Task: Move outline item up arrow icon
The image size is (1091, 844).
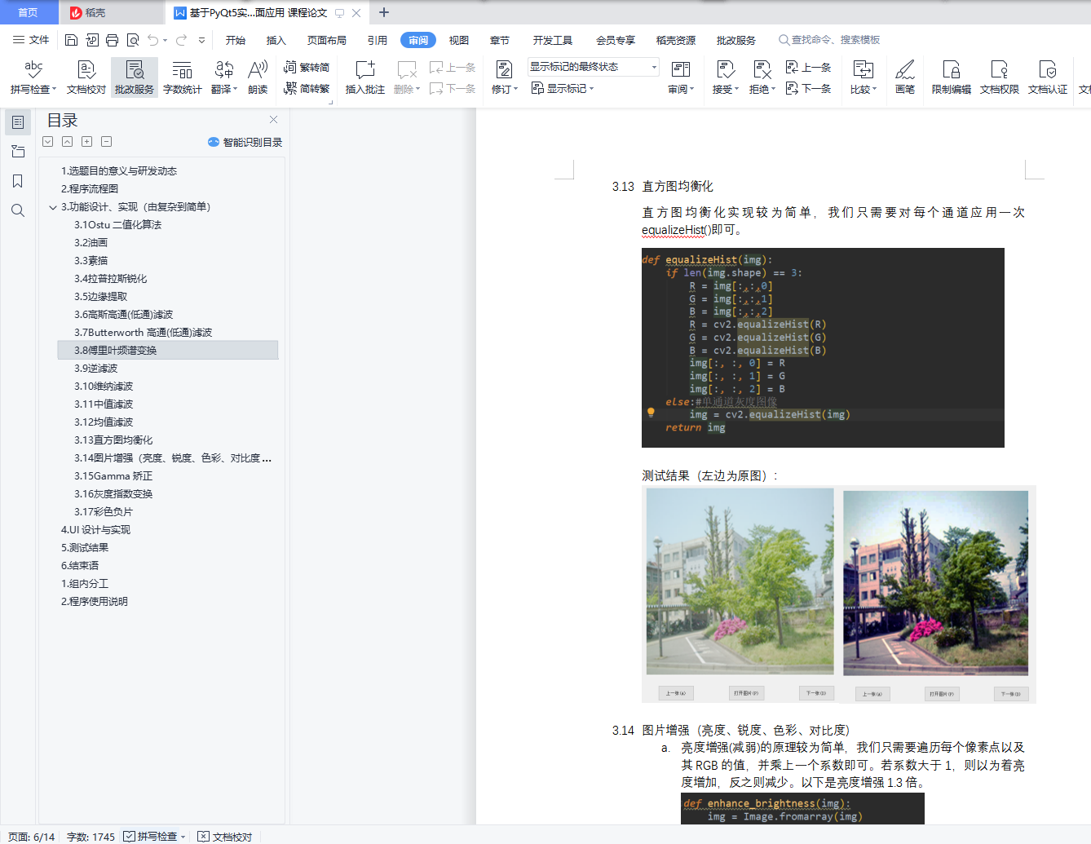Action: point(68,142)
